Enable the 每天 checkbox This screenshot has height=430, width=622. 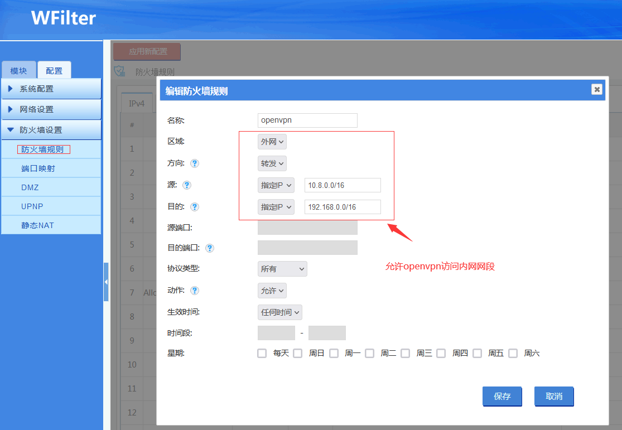(262, 353)
